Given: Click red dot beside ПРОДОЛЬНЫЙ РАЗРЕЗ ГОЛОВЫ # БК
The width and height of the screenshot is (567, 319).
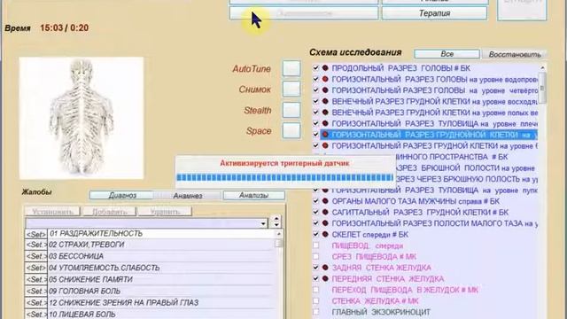Looking at the screenshot, I should click(325, 68).
